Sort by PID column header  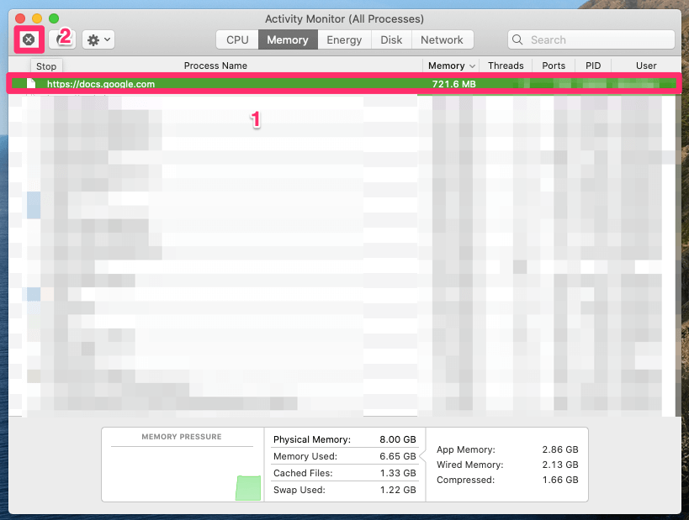(593, 66)
